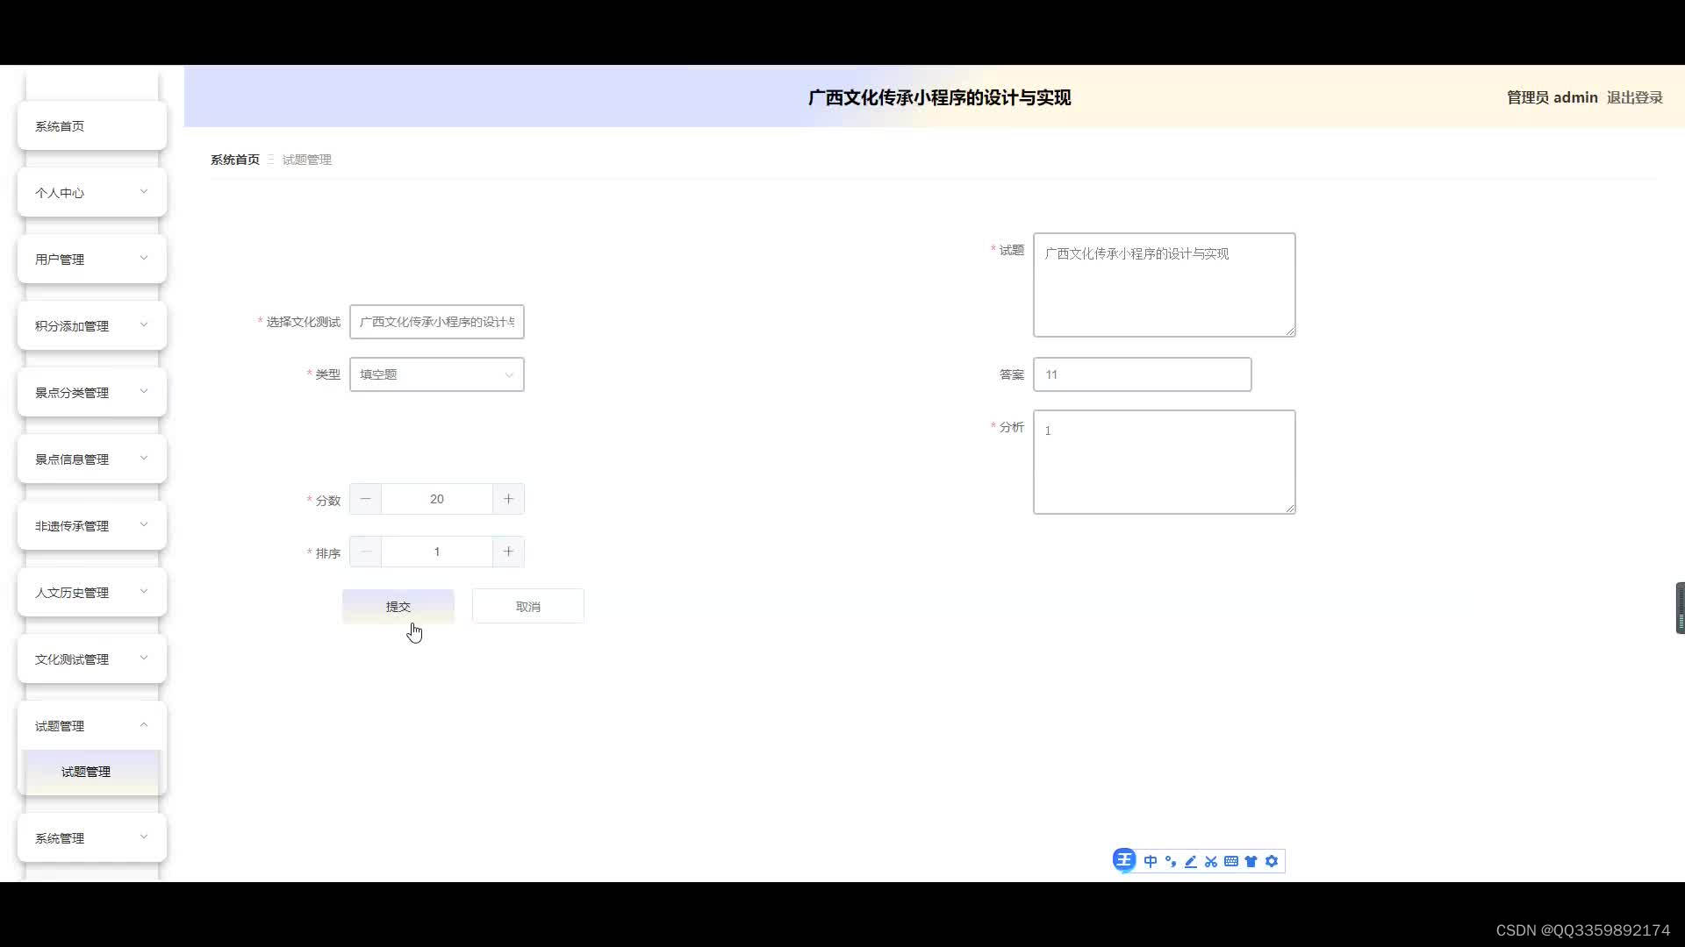Viewport: 1685px width, 947px height.
Task: Expand the 景点信息管理 sidebar menu
Action: click(92, 459)
